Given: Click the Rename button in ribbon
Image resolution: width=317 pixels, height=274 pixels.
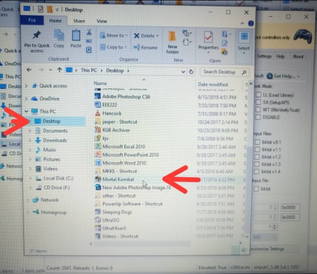Looking at the screenshot, I should [145, 47].
